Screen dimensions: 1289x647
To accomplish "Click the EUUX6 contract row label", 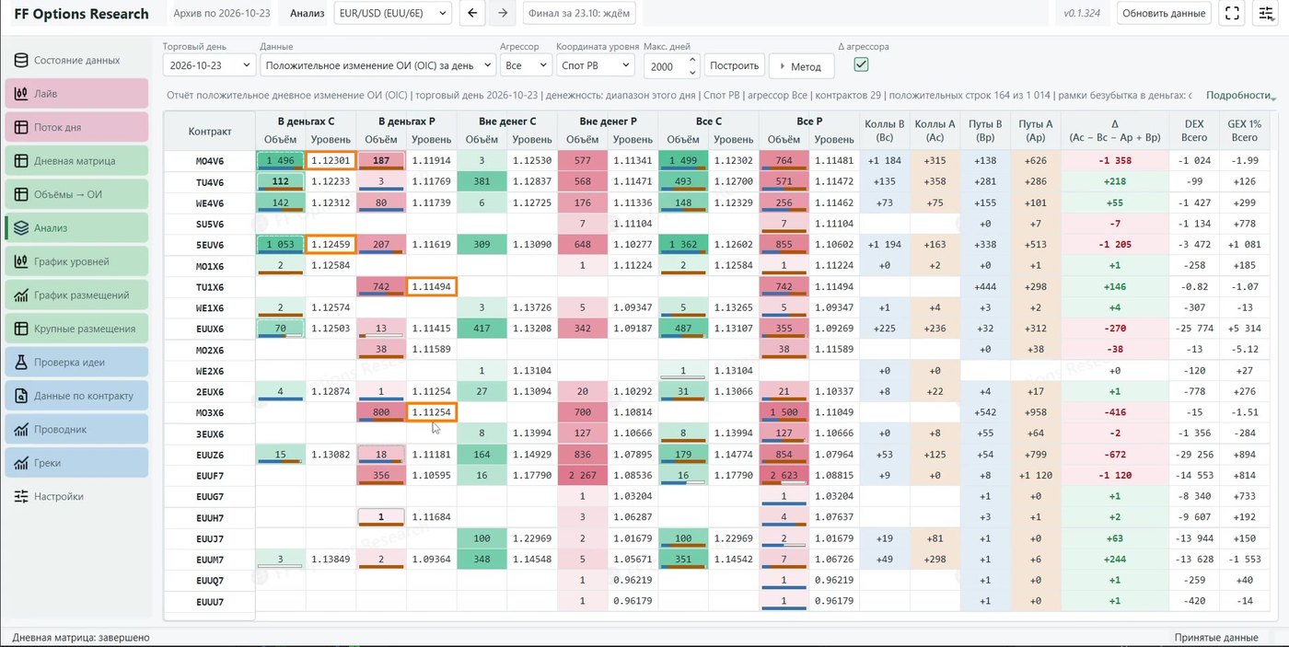I will [210, 329].
